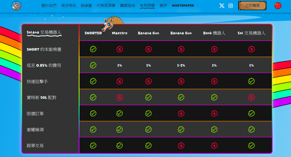Click SNORTER check in 實時新 SOL 配對 row
291x157 pixels.
(93, 97)
